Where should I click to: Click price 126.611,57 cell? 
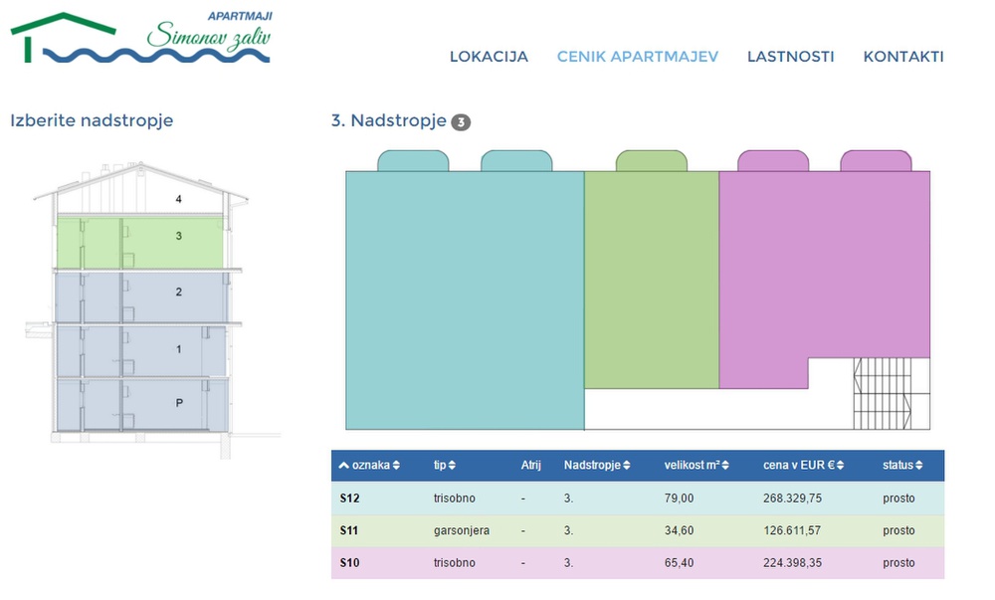(792, 531)
